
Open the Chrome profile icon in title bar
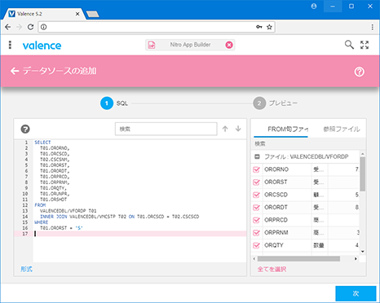(x=314, y=6)
